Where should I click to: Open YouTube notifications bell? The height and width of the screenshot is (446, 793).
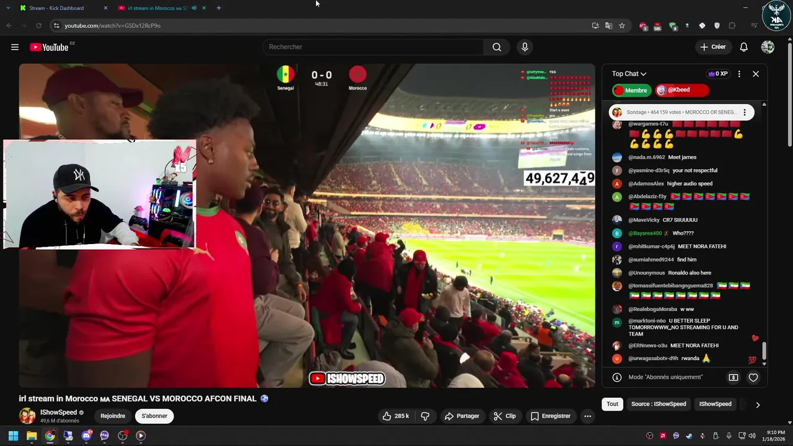(743, 47)
